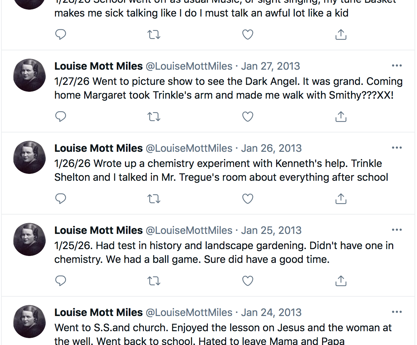
Task: Like the Jan 27 Dark Angel tweet
Action: click(248, 117)
